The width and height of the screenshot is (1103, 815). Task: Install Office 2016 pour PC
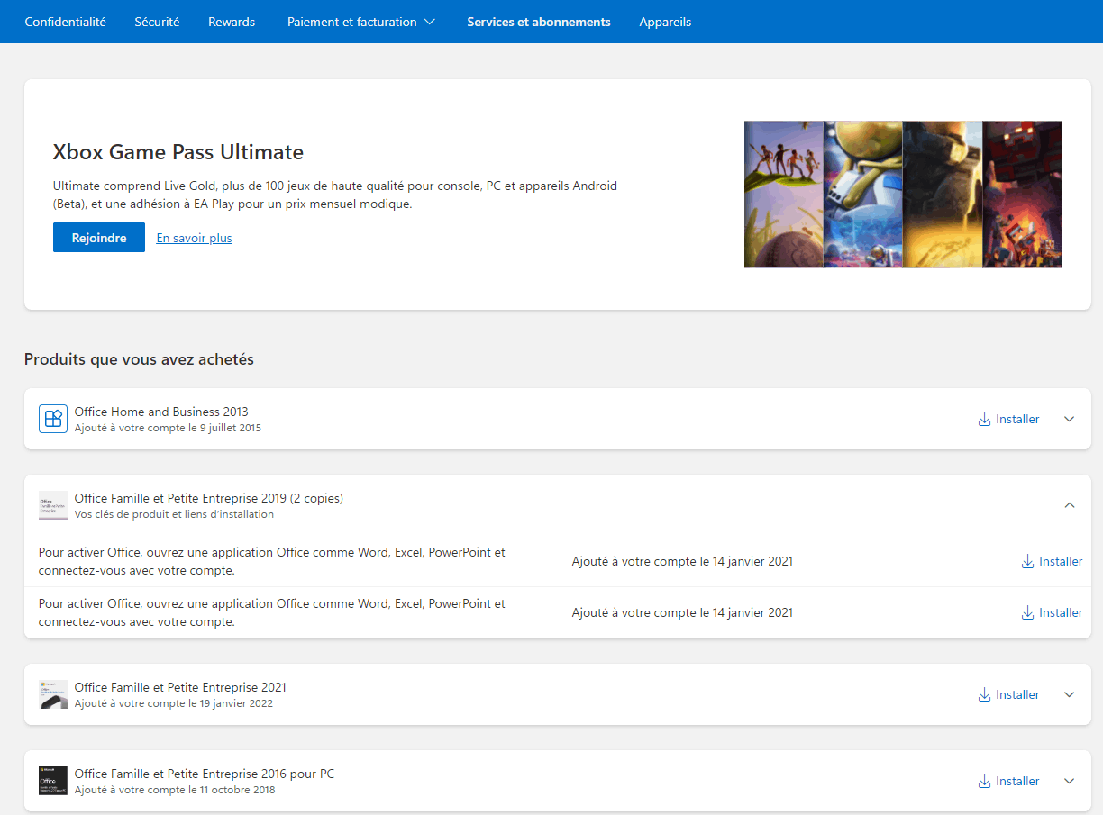(1009, 781)
